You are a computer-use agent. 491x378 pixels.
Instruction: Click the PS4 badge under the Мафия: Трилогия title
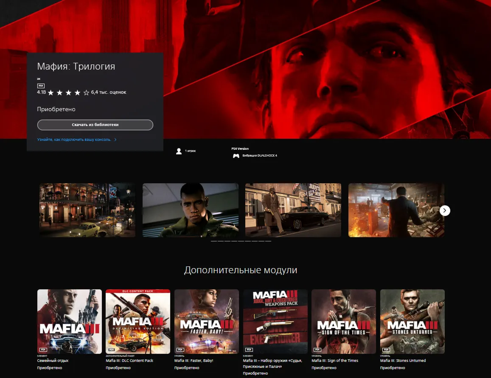coord(41,86)
